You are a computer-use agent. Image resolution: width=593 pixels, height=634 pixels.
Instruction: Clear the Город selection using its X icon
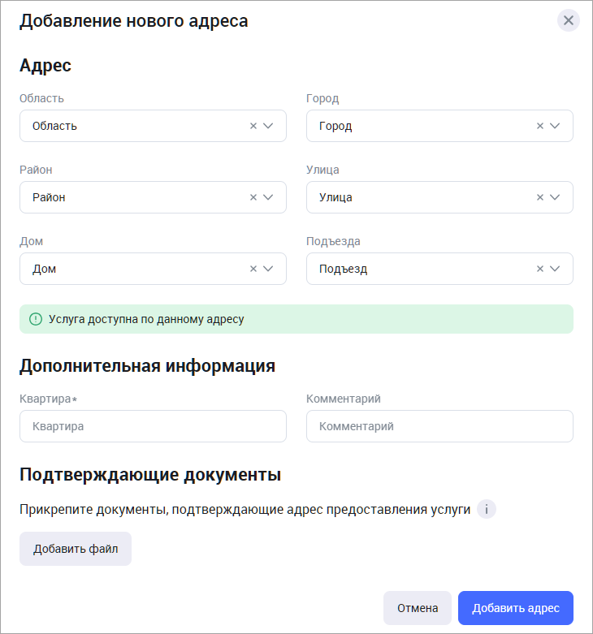pyautogui.click(x=540, y=126)
